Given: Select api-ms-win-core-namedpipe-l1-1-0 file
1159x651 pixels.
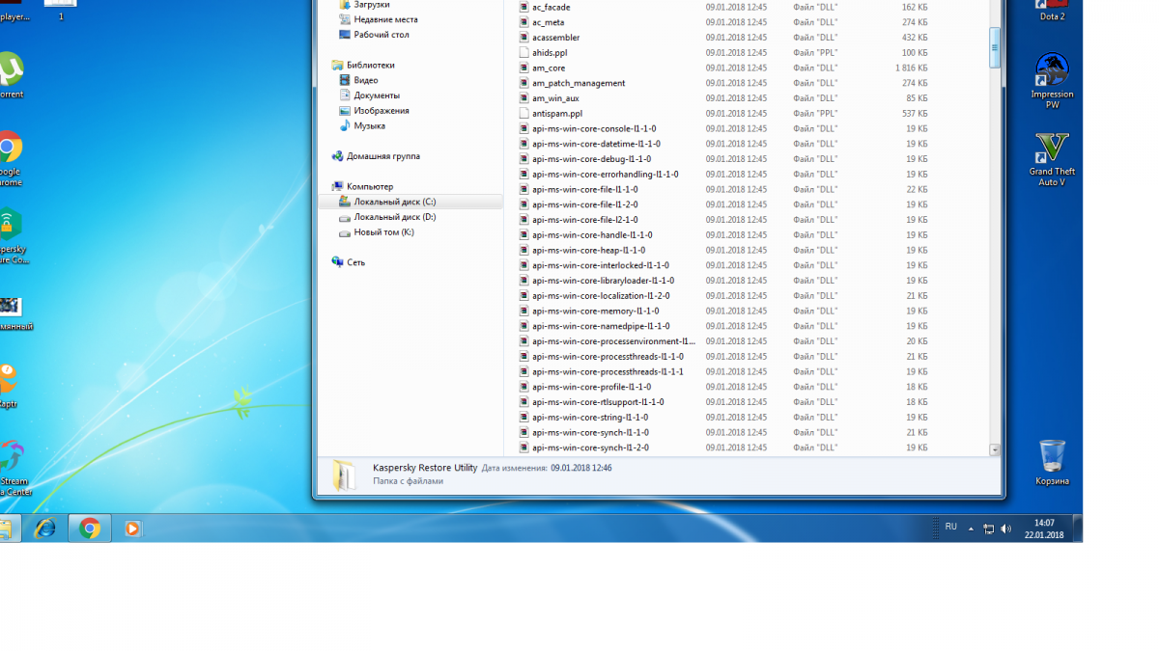Looking at the screenshot, I should pos(601,326).
